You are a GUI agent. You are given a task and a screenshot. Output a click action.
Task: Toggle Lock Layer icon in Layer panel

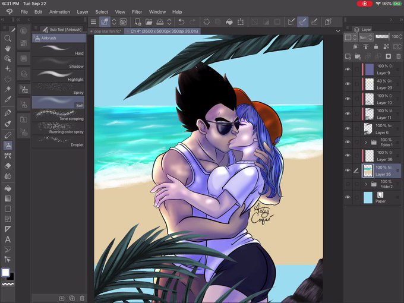[x=376, y=46]
